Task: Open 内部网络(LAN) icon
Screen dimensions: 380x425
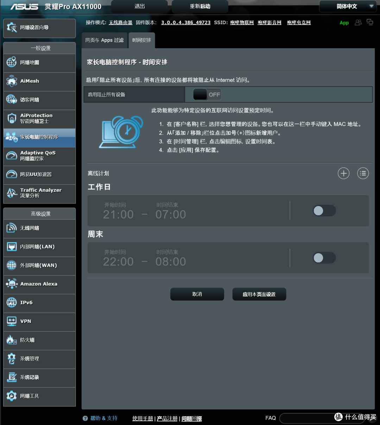Action: tap(12, 247)
